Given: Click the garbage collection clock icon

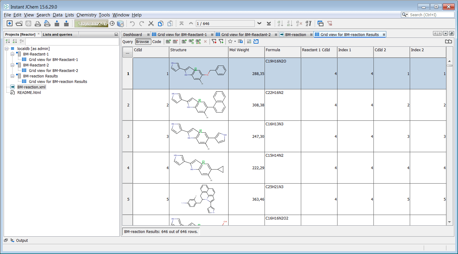Looking at the screenshot, I should point(112,23).
